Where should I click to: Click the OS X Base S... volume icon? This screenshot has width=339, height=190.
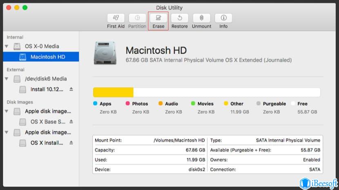23,122
